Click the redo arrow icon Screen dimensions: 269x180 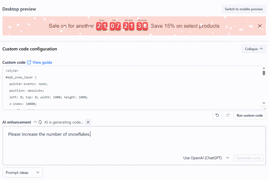228,115
